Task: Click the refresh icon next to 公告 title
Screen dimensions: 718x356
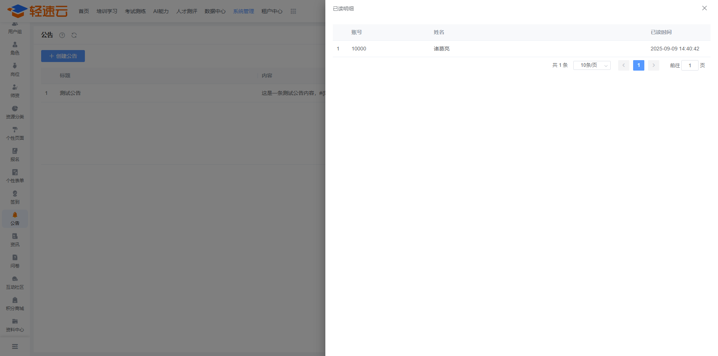Action: 74,35
